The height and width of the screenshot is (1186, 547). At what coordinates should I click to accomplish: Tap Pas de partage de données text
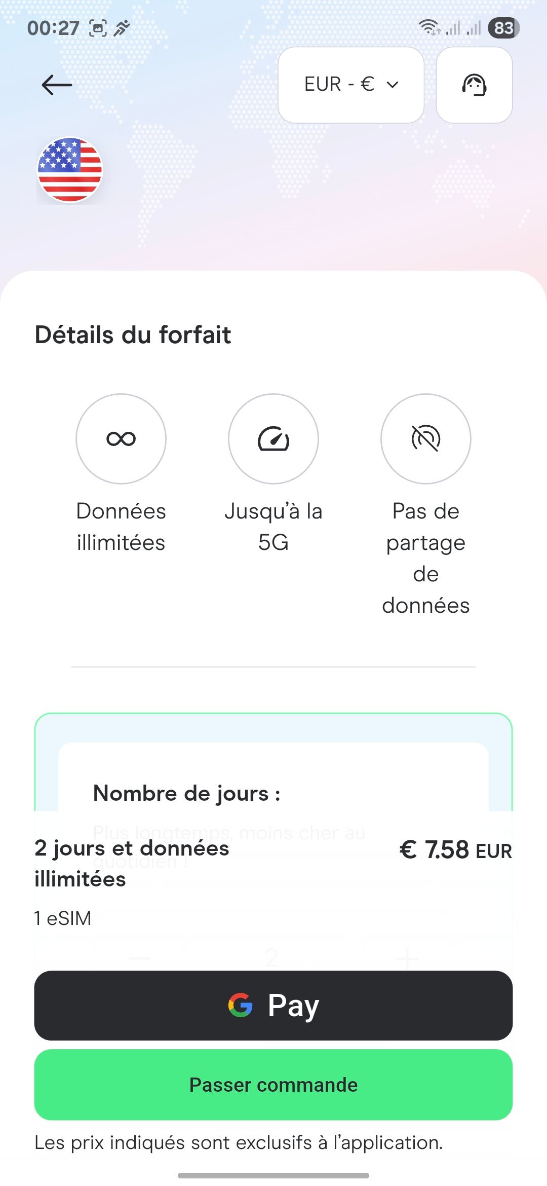[x=426, y=558]
